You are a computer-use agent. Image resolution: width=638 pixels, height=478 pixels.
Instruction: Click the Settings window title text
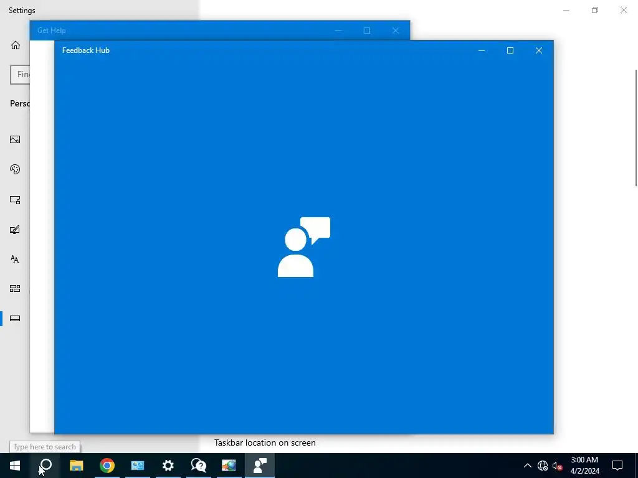(22, 11)
